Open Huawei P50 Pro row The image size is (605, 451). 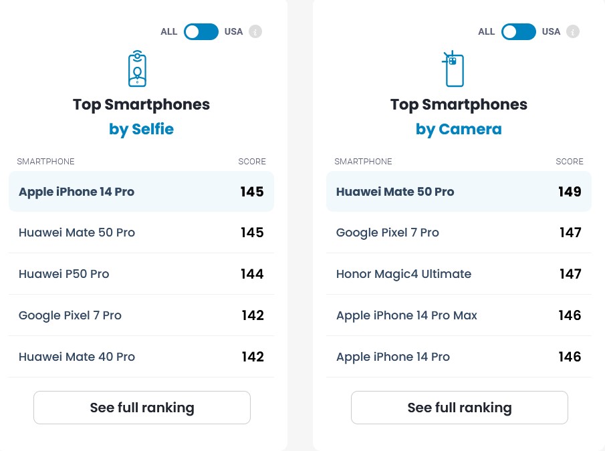click(x=64, y=274)
